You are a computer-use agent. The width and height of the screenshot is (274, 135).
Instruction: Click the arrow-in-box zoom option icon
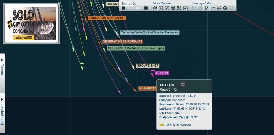click(x=185, y=8)
